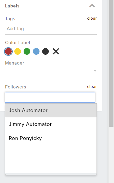Click into the Followers search box
The height and width of the screenshot is (183, 114).
coord(50,97)
